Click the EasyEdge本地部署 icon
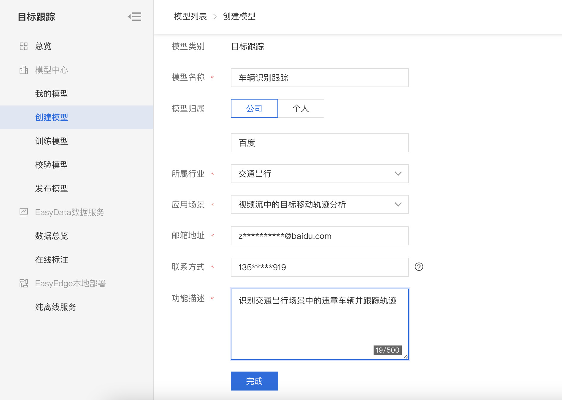562x400 pixels. [x=24, y=283]
